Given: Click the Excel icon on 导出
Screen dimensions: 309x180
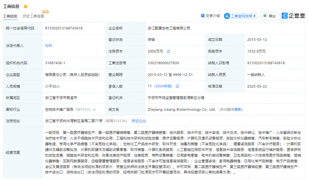Looking at the screenshot, I should (265, 16).
